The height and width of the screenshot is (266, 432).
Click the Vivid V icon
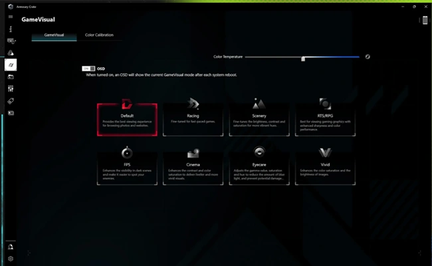[325, 152]
